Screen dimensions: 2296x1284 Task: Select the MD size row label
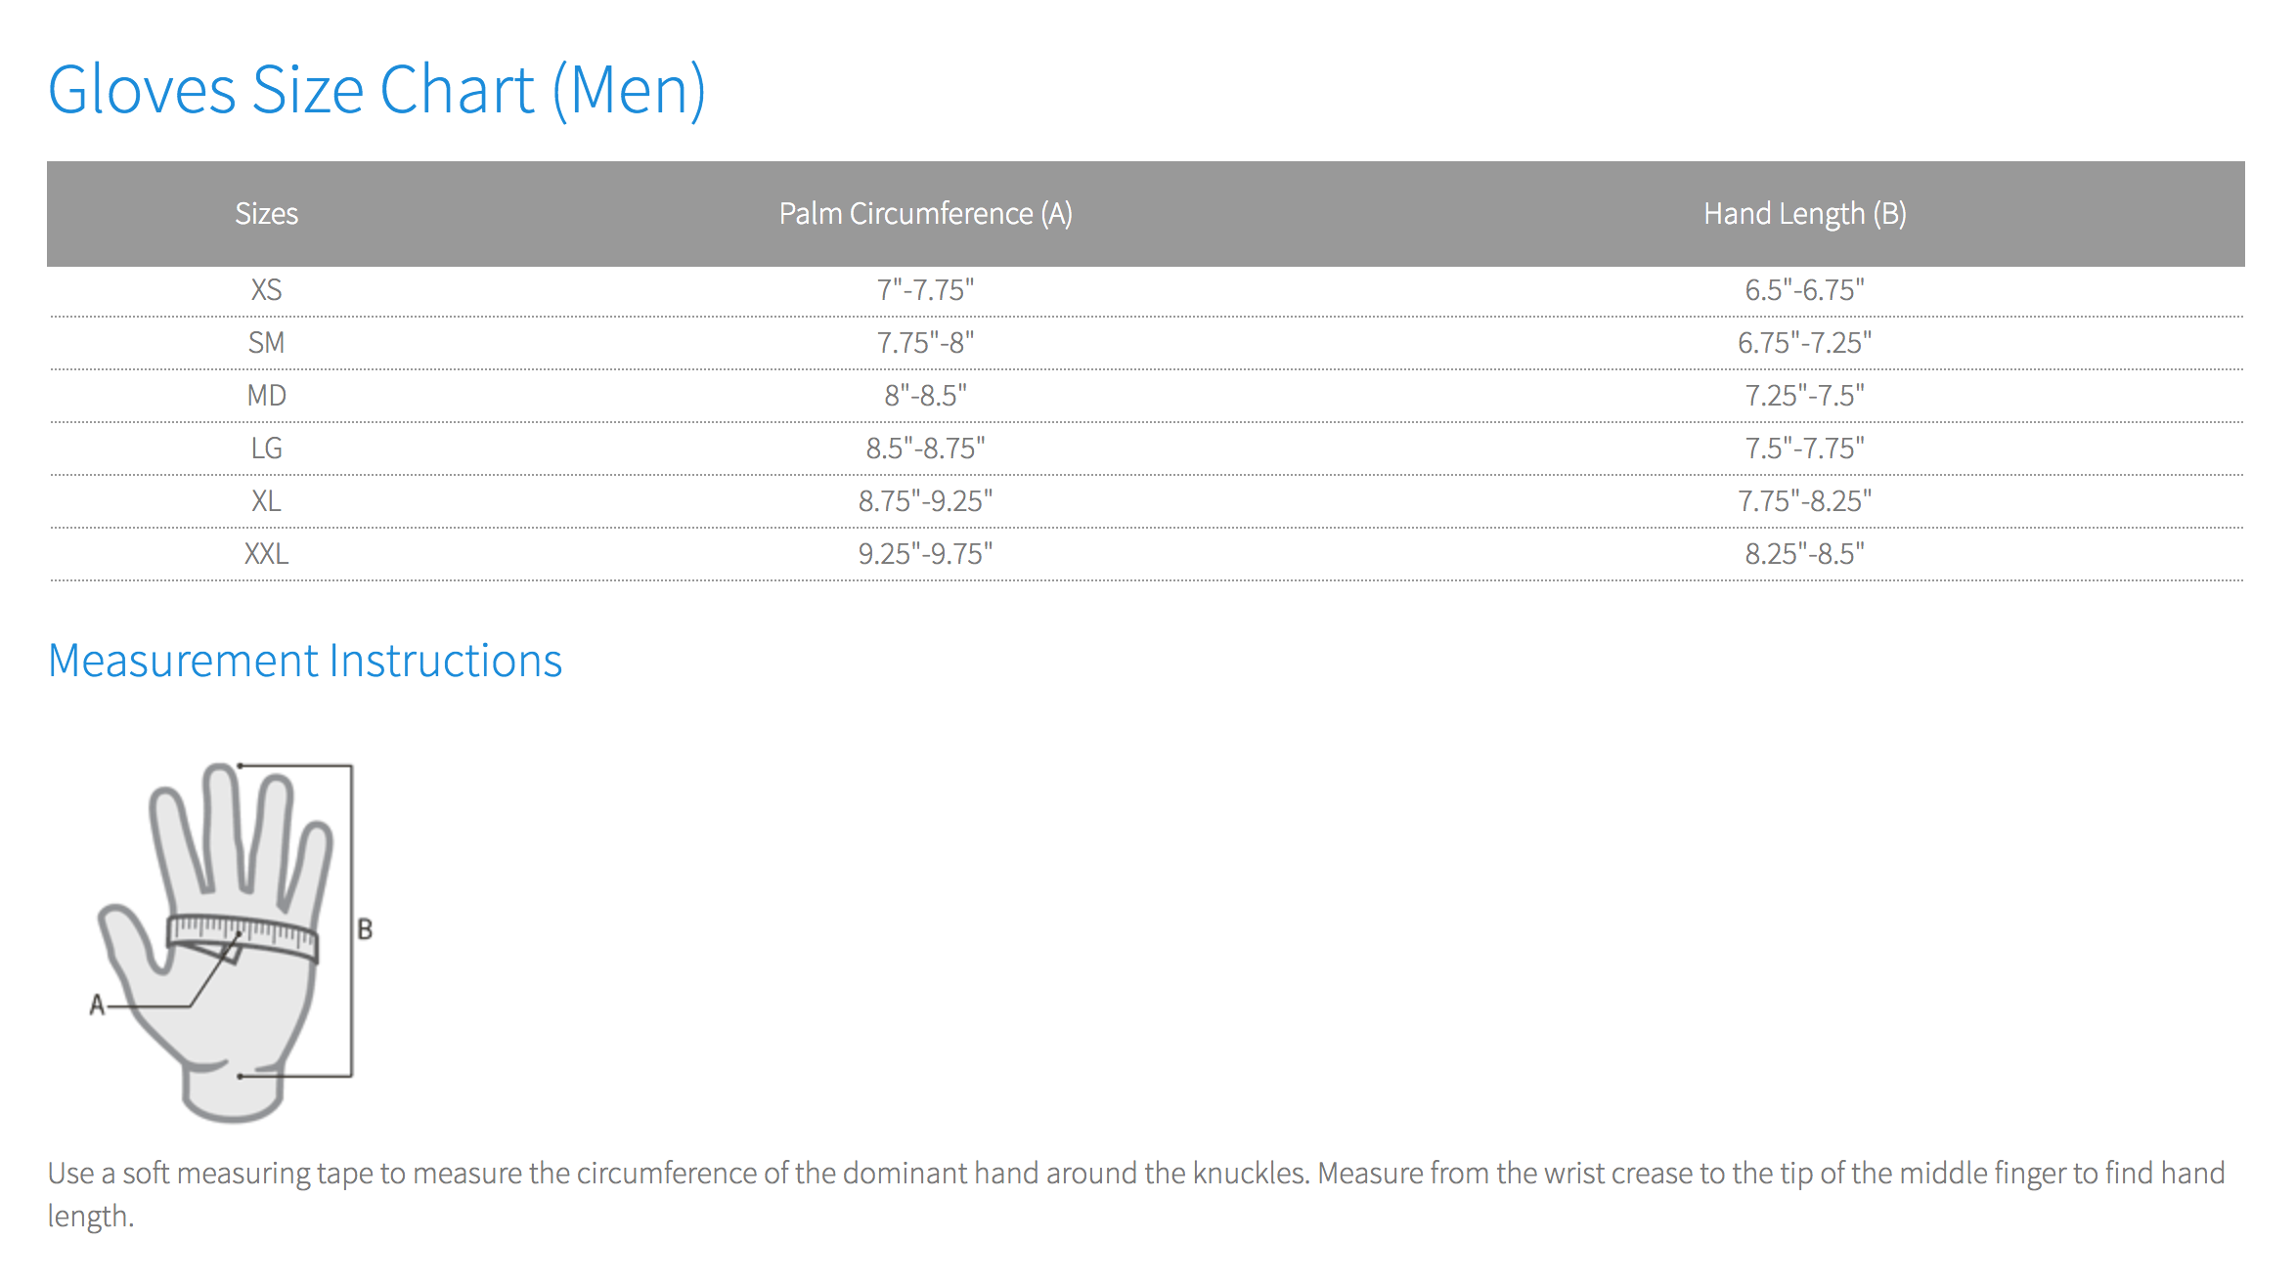coord(266,396)
